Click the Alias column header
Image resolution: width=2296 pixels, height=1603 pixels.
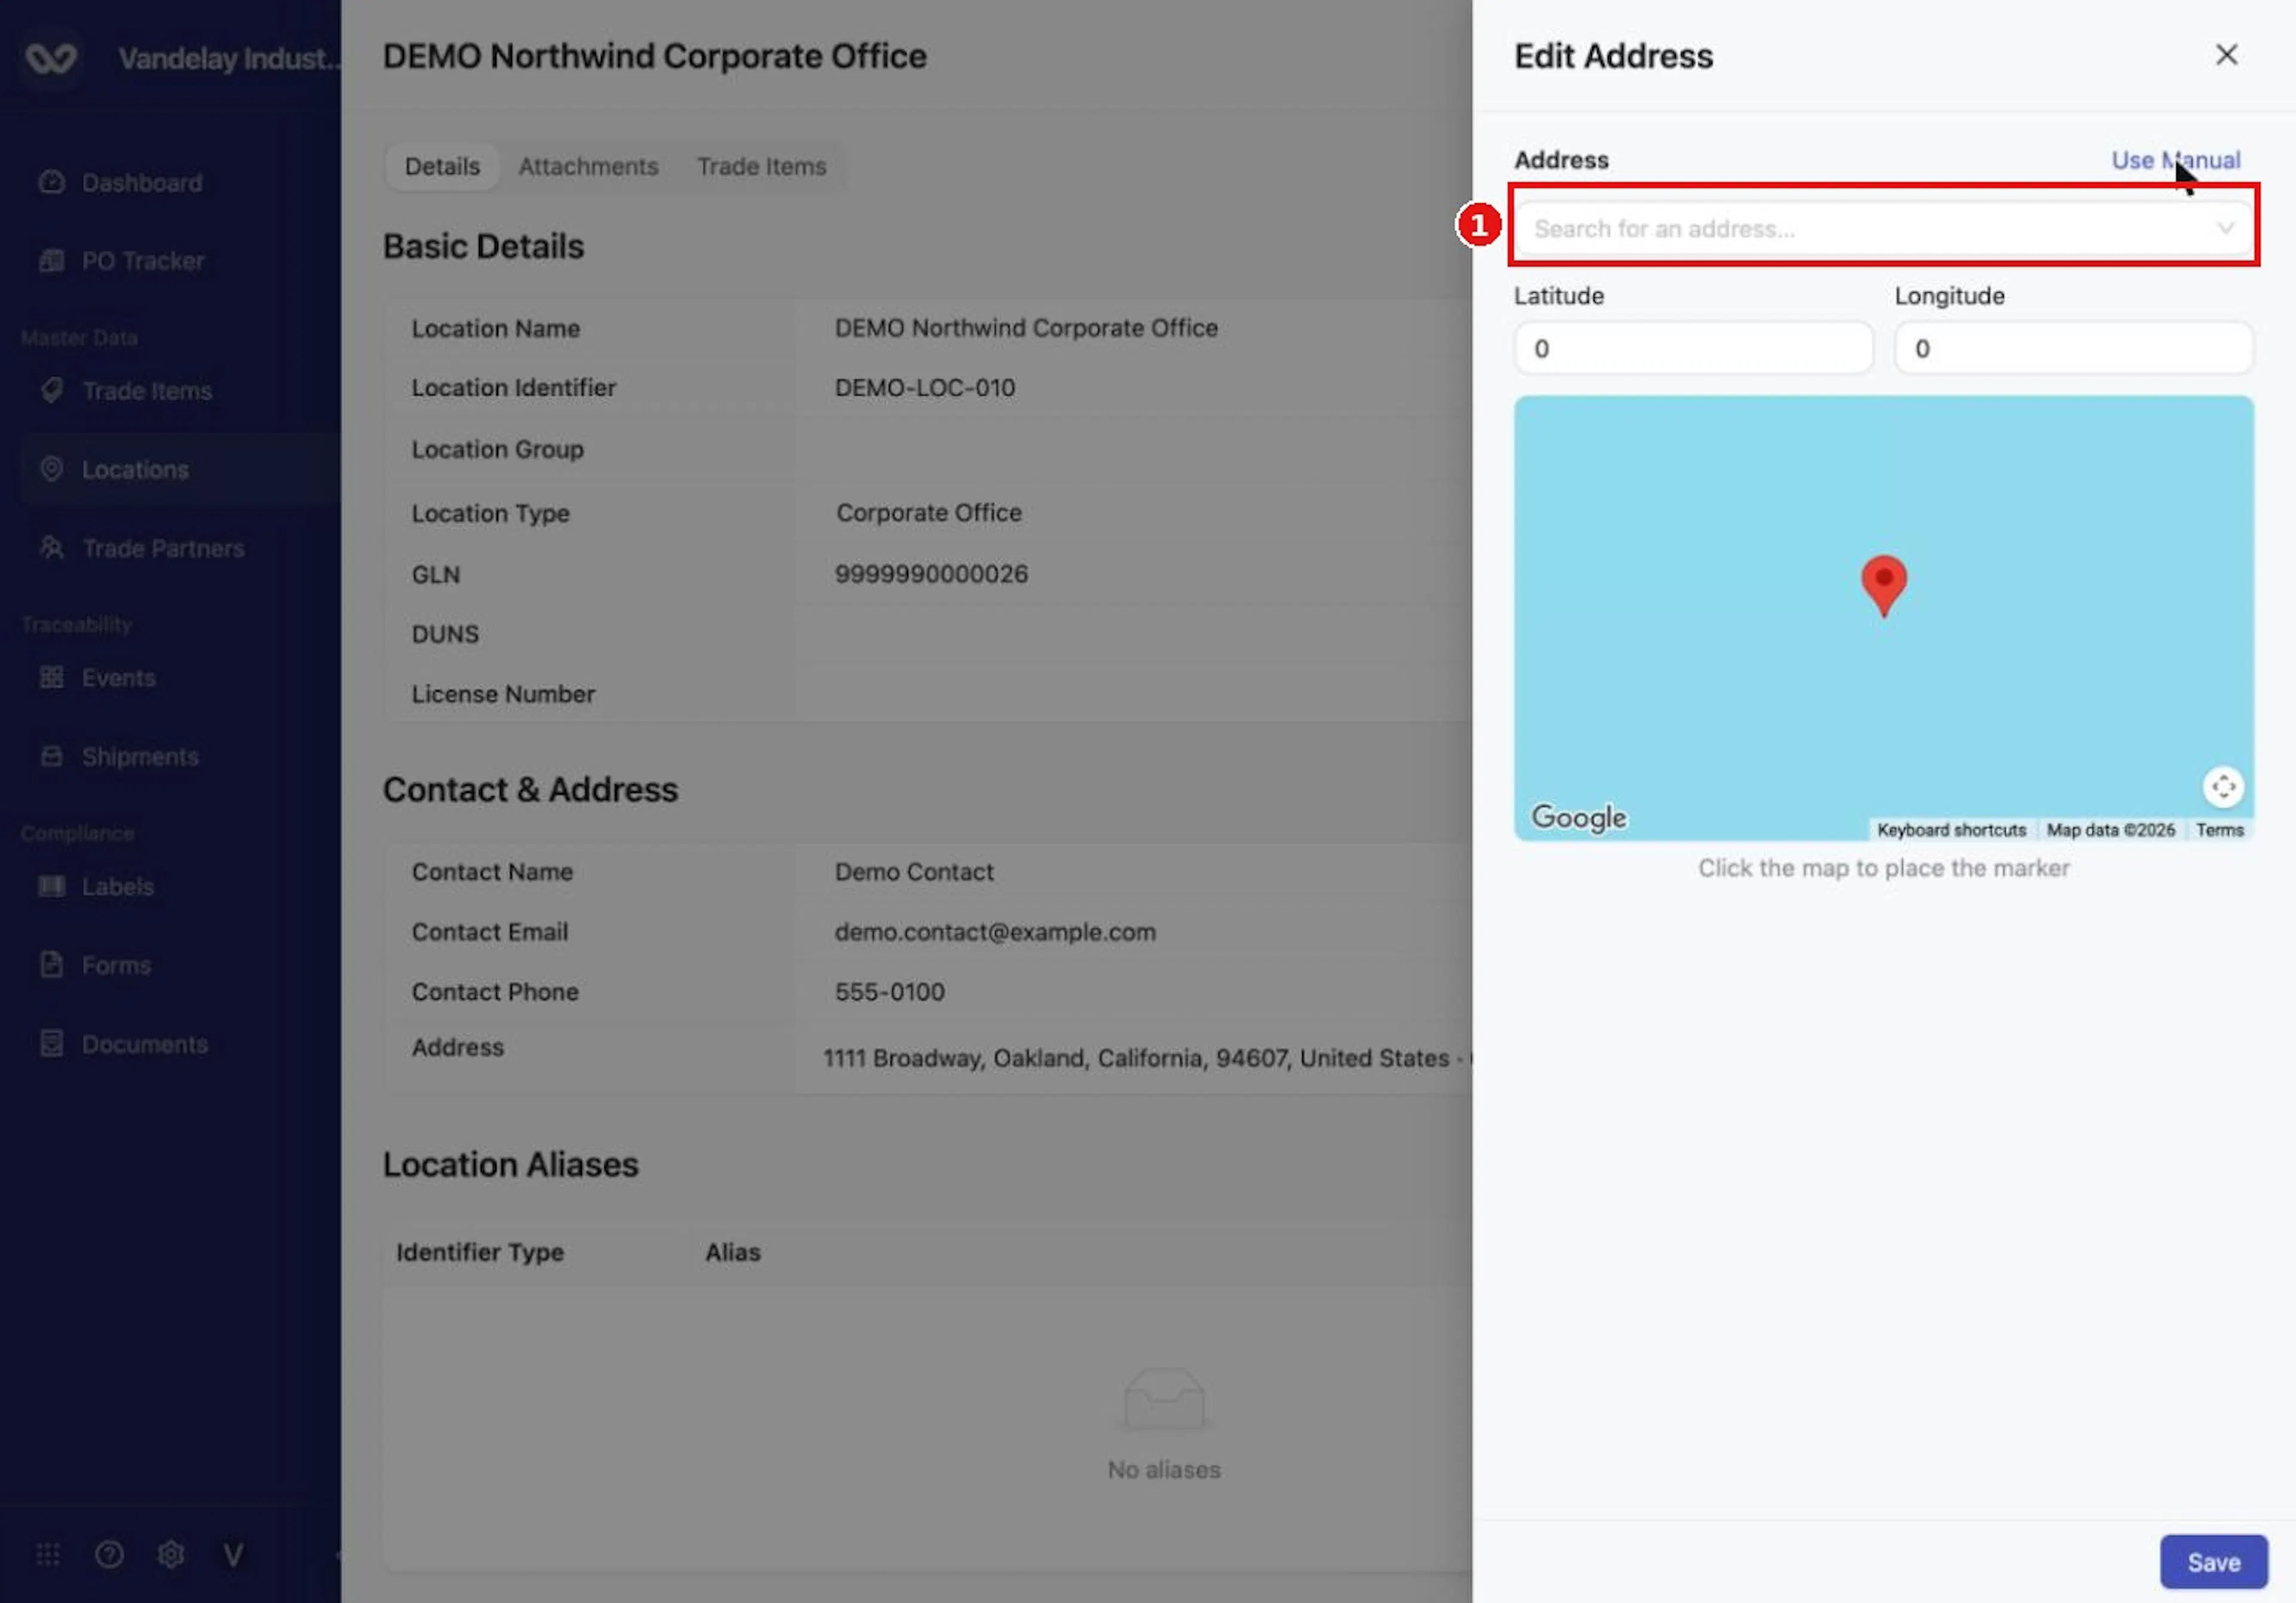733,1253
